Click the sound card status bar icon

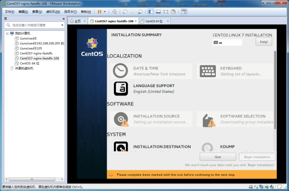click(272, 187)
